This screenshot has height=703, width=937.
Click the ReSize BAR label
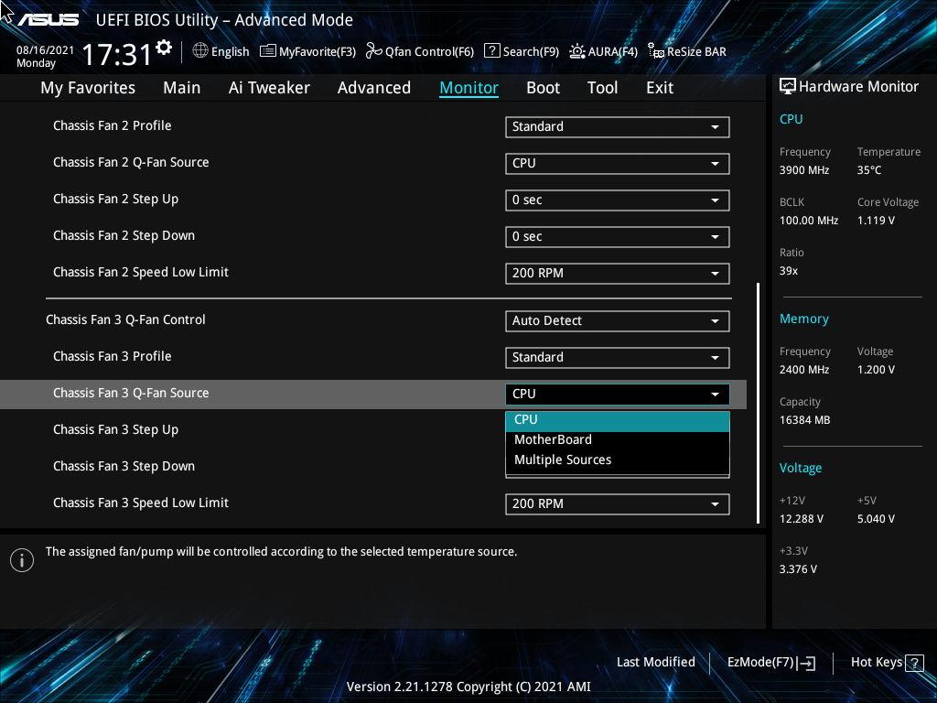(696, 52)
